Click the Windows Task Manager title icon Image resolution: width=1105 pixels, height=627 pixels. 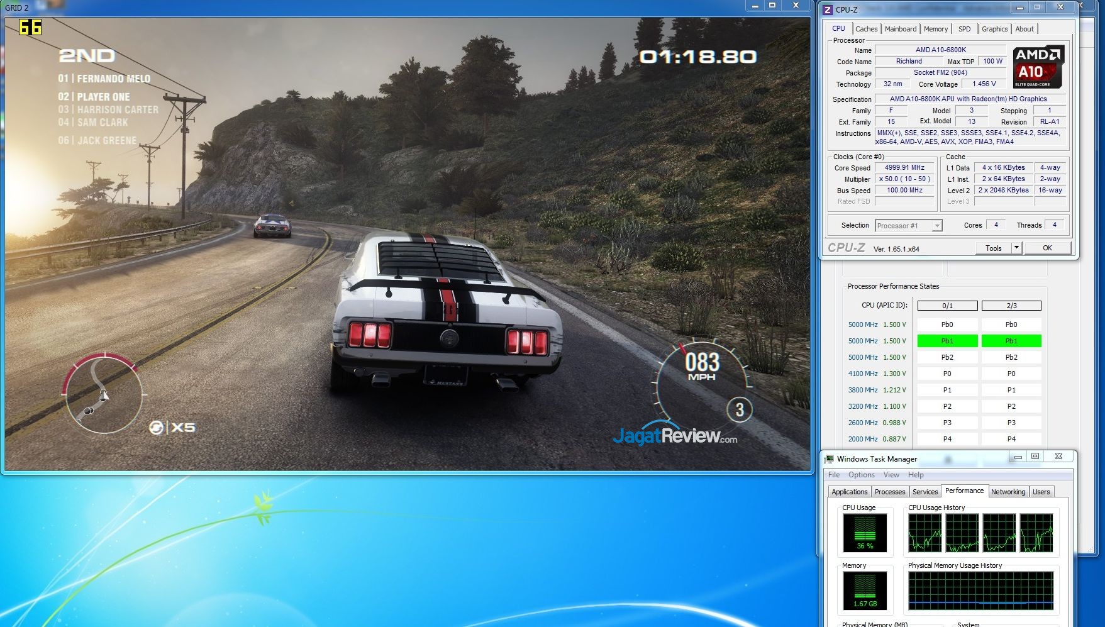pyautogui.click(x=830, y=459)
